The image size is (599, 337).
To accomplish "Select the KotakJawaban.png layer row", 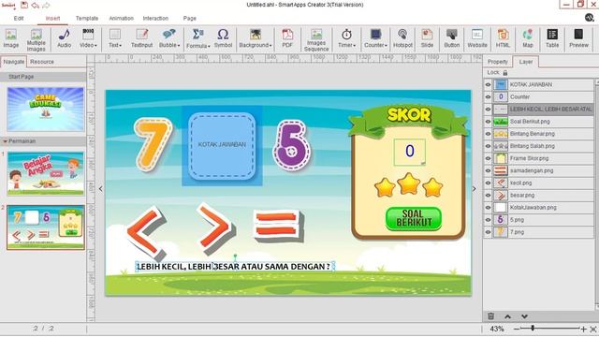I will pos(539,208).
